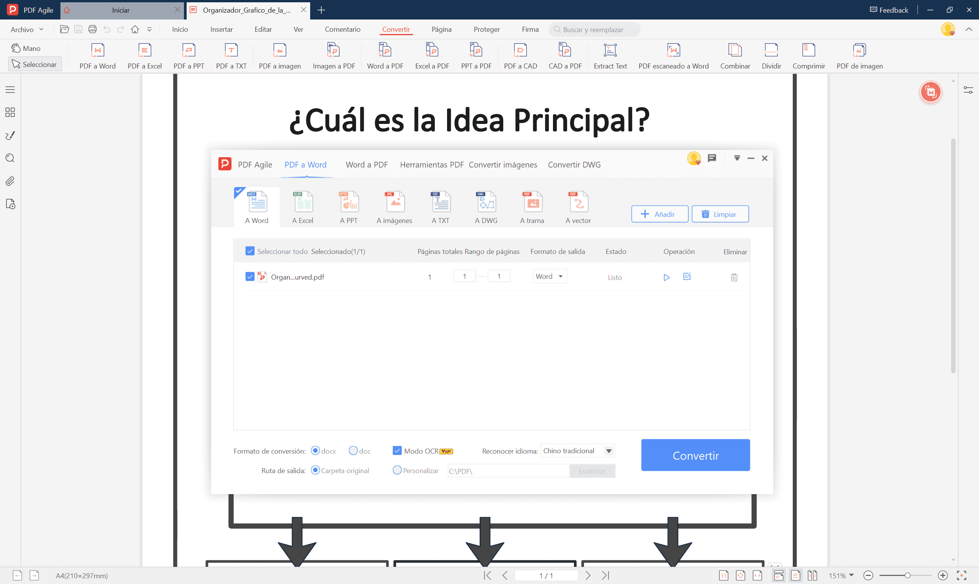Open the attachments panel
979x584 pixels.
(10, 181)
